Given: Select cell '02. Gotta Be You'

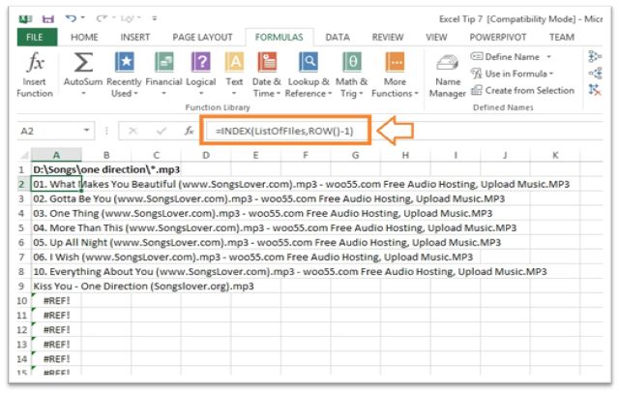Looking at the screenshot, I should (56, 198).
